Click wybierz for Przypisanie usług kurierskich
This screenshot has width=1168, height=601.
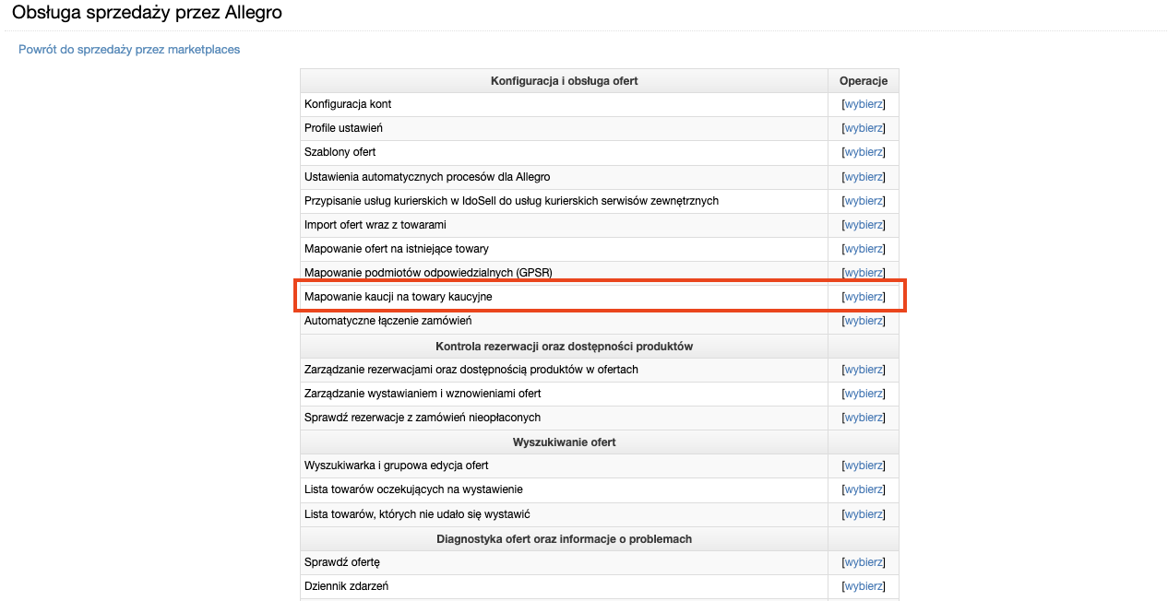pos(864,201)
